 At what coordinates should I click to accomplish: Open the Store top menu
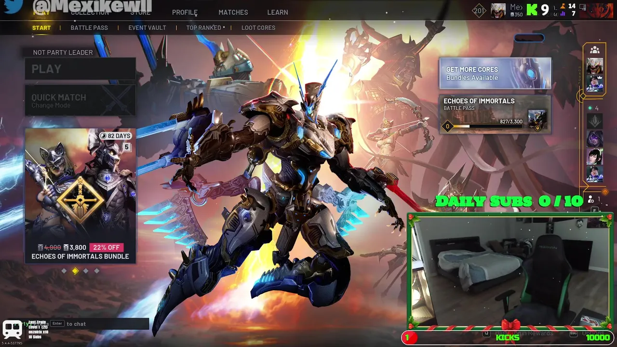click(140, 13)
